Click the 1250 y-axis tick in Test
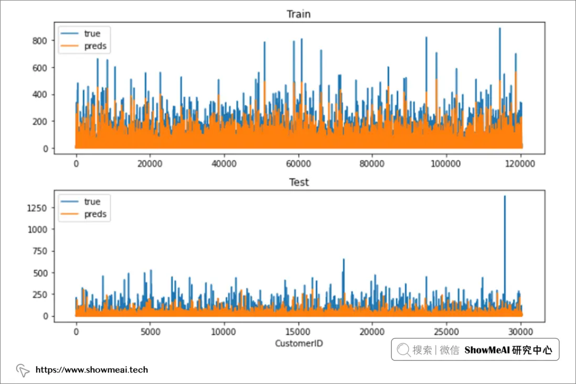The image size is (576, 384). coord(37,208)
